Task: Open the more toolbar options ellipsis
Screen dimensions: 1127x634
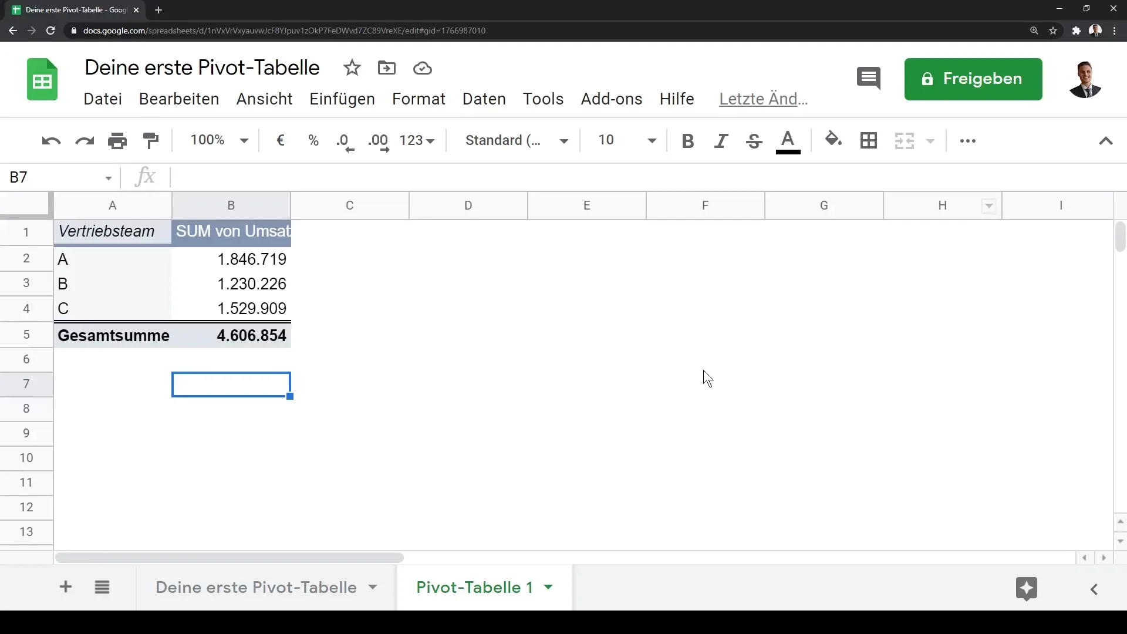Action: 967,141
